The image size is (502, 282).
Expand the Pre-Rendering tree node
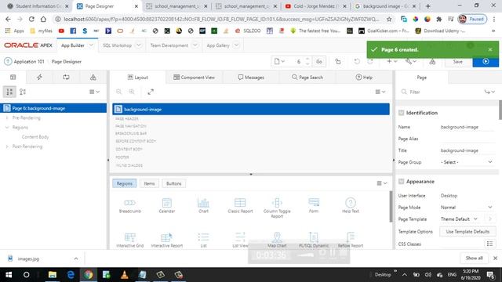coord(7,117)
